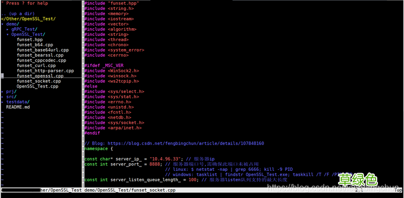Open funset_base64url.cpp file
The height and width of the screenshot is (198, 404).
(x=43, y=50)
